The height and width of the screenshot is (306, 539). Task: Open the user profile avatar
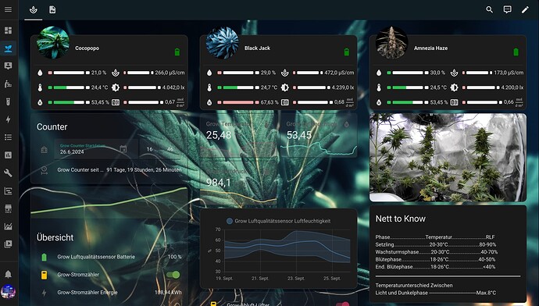[8, 292]
